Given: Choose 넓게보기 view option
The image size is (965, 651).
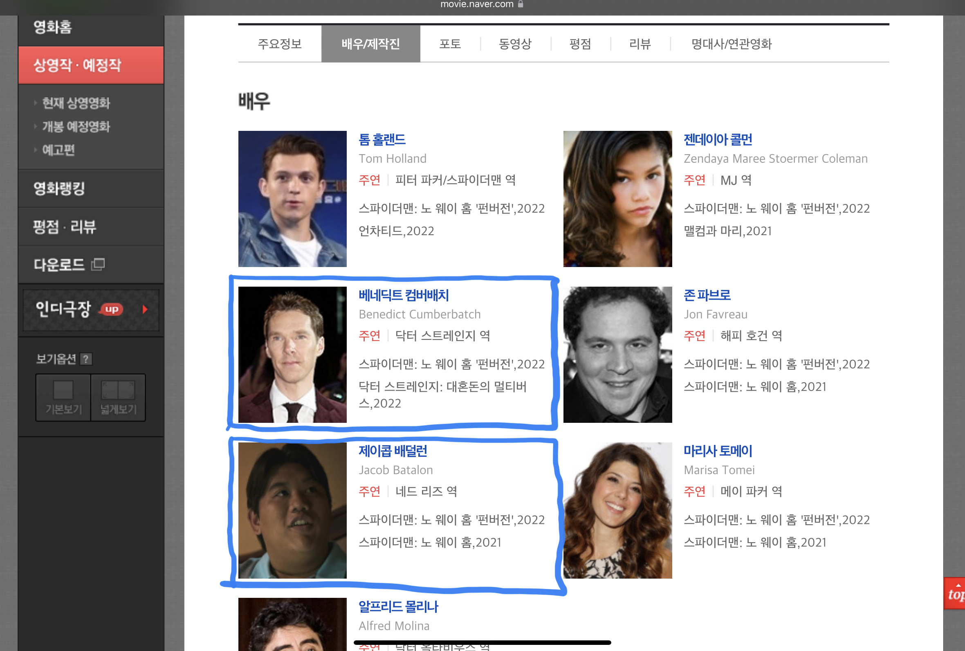Looking at the screenshot, I should (x=118, y=398).
